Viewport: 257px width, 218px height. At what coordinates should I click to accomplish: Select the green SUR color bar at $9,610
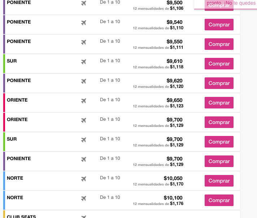[4, 64]
